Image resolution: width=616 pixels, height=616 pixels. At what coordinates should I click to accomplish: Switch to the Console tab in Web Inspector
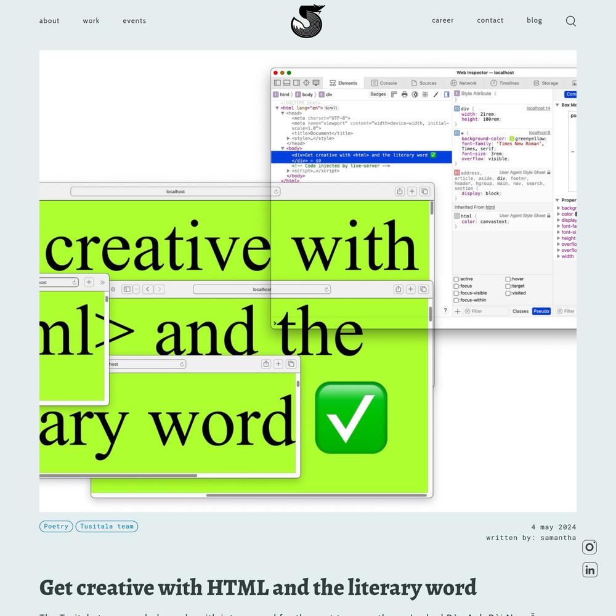(x=384, y=83)
